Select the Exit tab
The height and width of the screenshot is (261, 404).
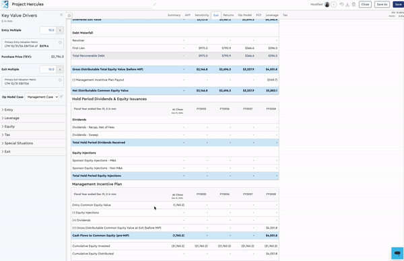pyautogui.click(x=216, y=15)
